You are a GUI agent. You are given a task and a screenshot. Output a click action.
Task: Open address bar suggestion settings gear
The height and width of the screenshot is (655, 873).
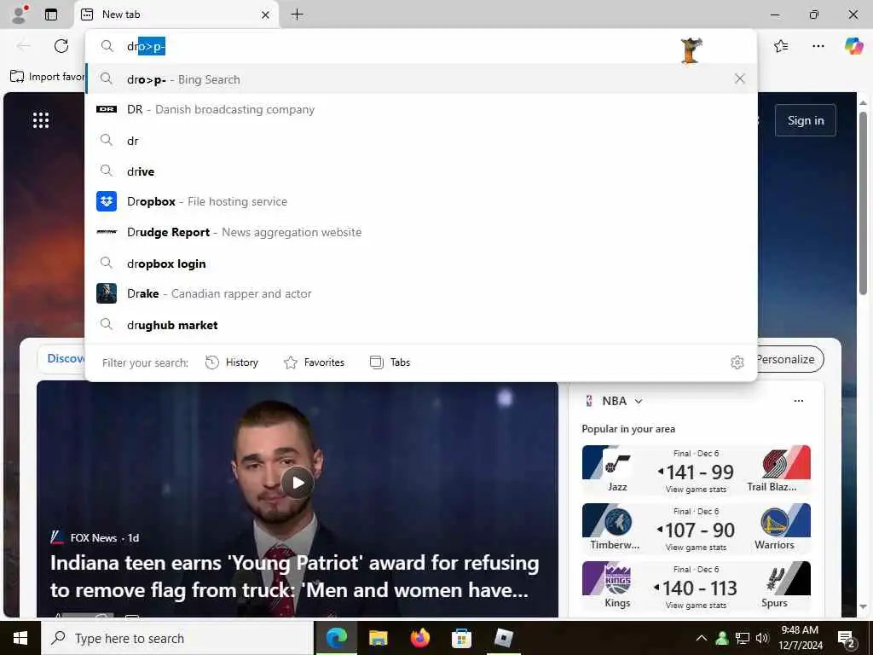click(737, 362)
